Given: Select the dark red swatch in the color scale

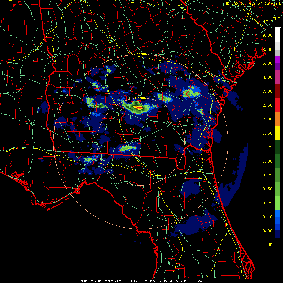Looking at the screenshot, I should tap(278, 91).
